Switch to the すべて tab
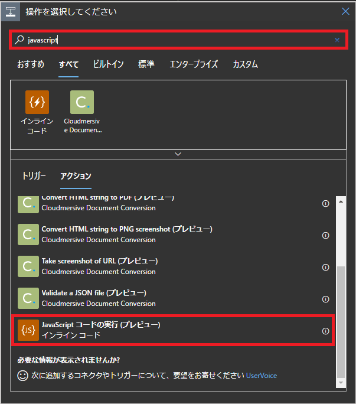The width and height of the screenshot is (356, 404). point(68,64)
